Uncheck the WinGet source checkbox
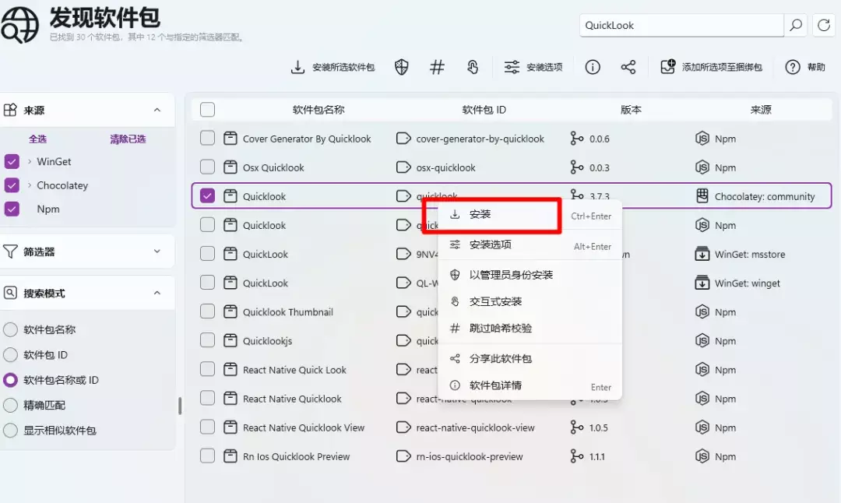841x503 pixels. pos(12,161)
